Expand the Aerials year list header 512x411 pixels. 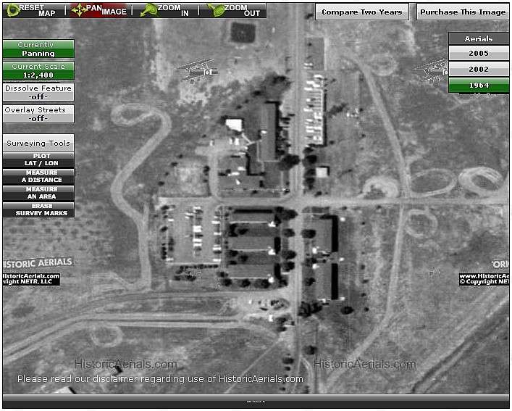[x=478, y=38]
